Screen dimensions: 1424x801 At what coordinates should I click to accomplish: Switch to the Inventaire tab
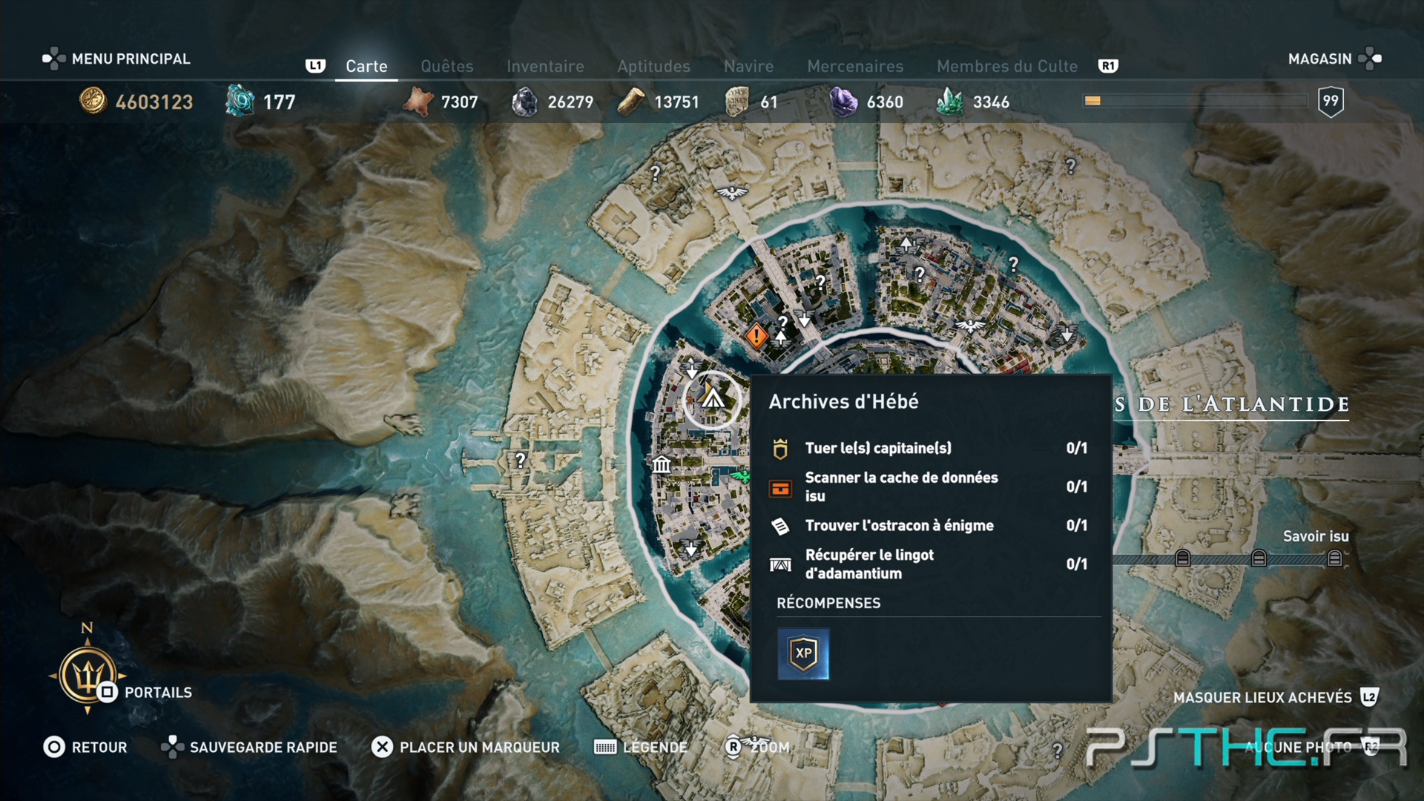[545, 66]
